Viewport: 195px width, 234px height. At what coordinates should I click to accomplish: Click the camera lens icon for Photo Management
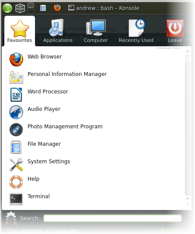click(x=16, y=130)
